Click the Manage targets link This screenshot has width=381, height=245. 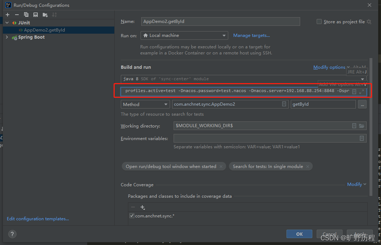(x=251, y=35)
